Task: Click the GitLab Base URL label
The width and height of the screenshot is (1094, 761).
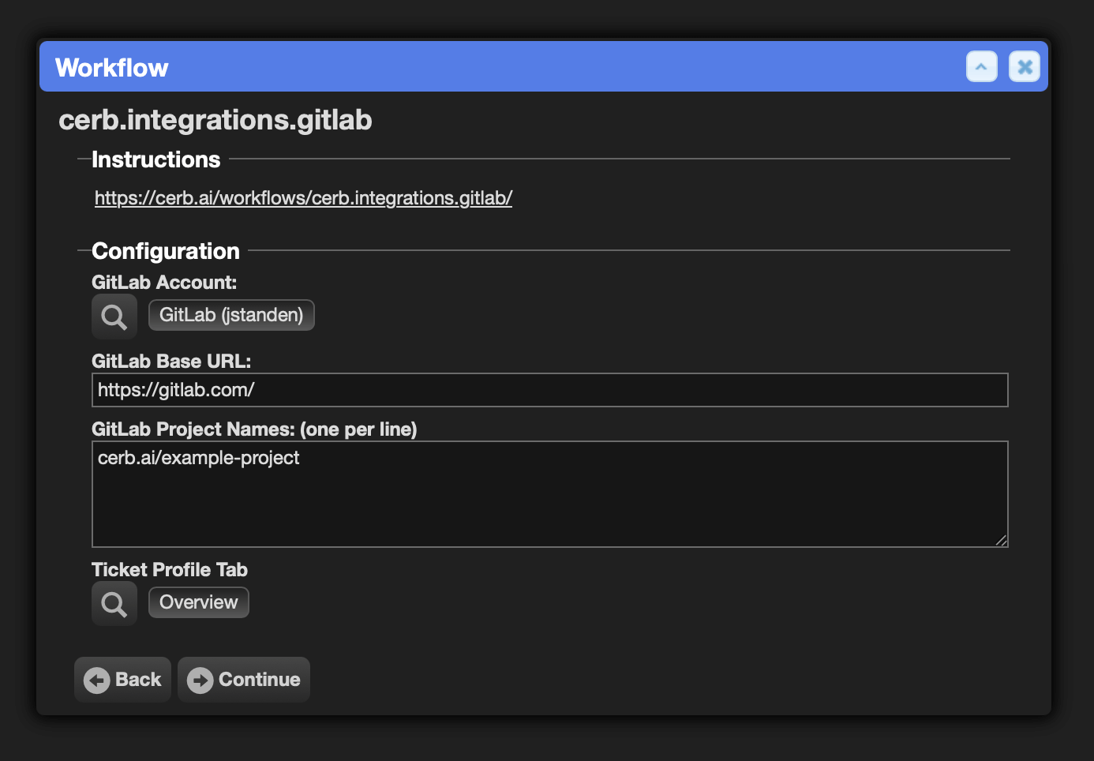Action: pos(171,362)
